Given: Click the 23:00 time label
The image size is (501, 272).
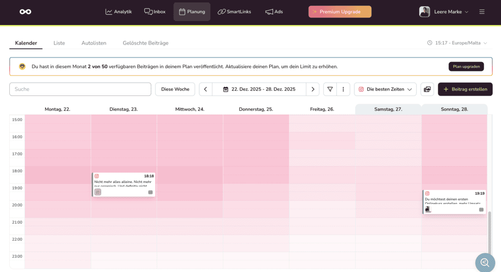Looking at the screenshot, I should pos(17,256).
